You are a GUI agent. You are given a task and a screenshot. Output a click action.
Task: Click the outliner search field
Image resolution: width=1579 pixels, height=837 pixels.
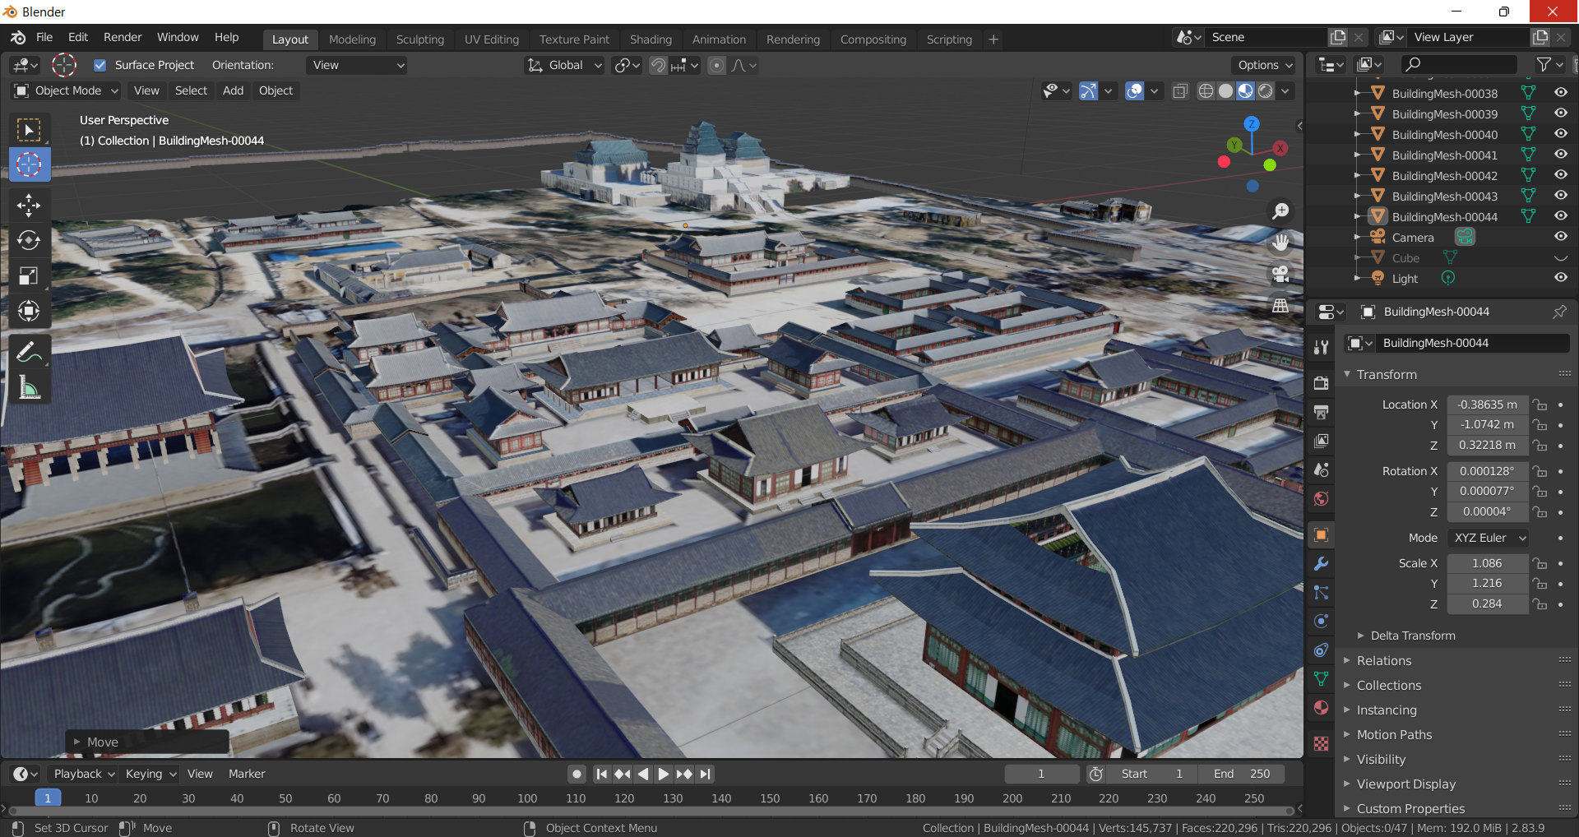[x=1458, y=64]
